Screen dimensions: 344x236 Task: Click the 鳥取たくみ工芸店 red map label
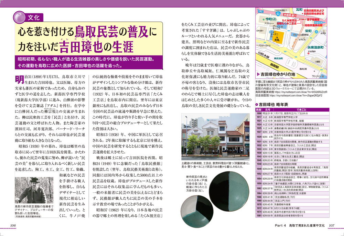coord(287,23)
